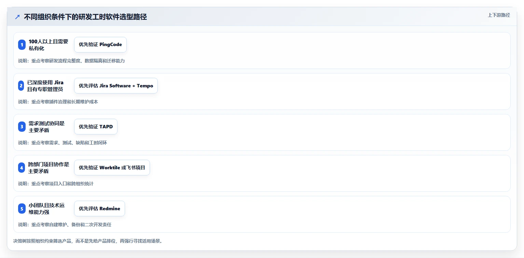Click the step 3 number badge
This screenshot has width=524, height=258.
click(x=22, y=127)
